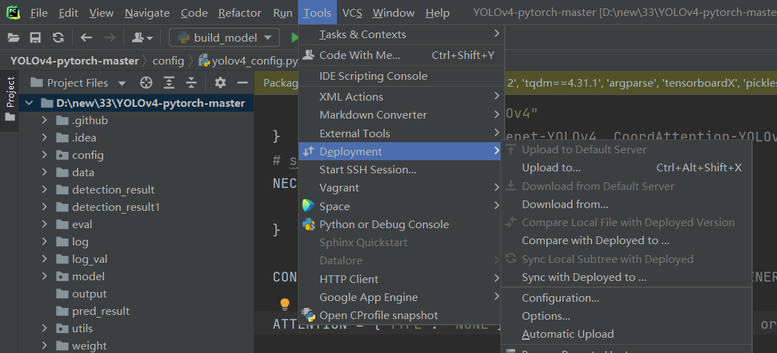The height and width of the screenshot is (353, 777).
Task: Click the Open folder toolbar icon
Action: click(13, 37)
